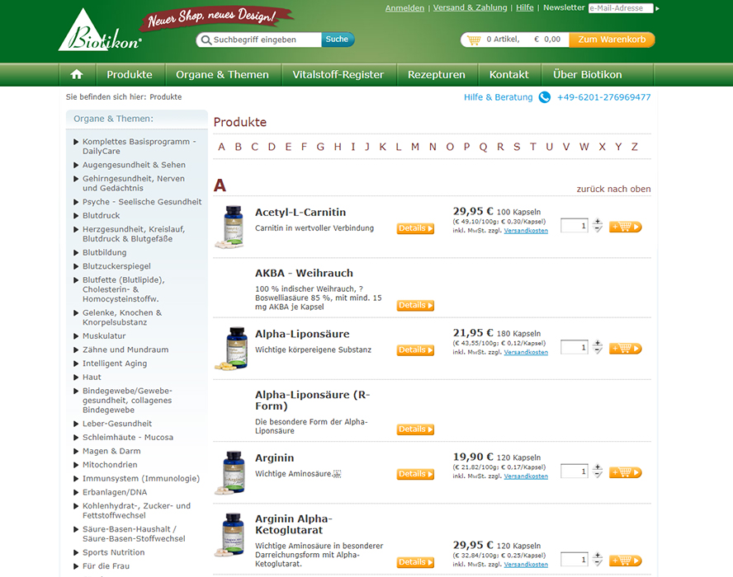This screenshot has height=577, width=733.
Task: Click the shopping cart icon in header
Action: (x=474, y=40)
